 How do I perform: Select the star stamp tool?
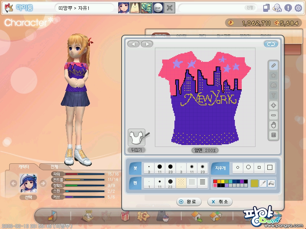point(273,76)
